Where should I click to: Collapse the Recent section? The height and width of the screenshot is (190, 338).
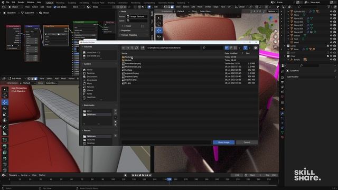(82, 130)
